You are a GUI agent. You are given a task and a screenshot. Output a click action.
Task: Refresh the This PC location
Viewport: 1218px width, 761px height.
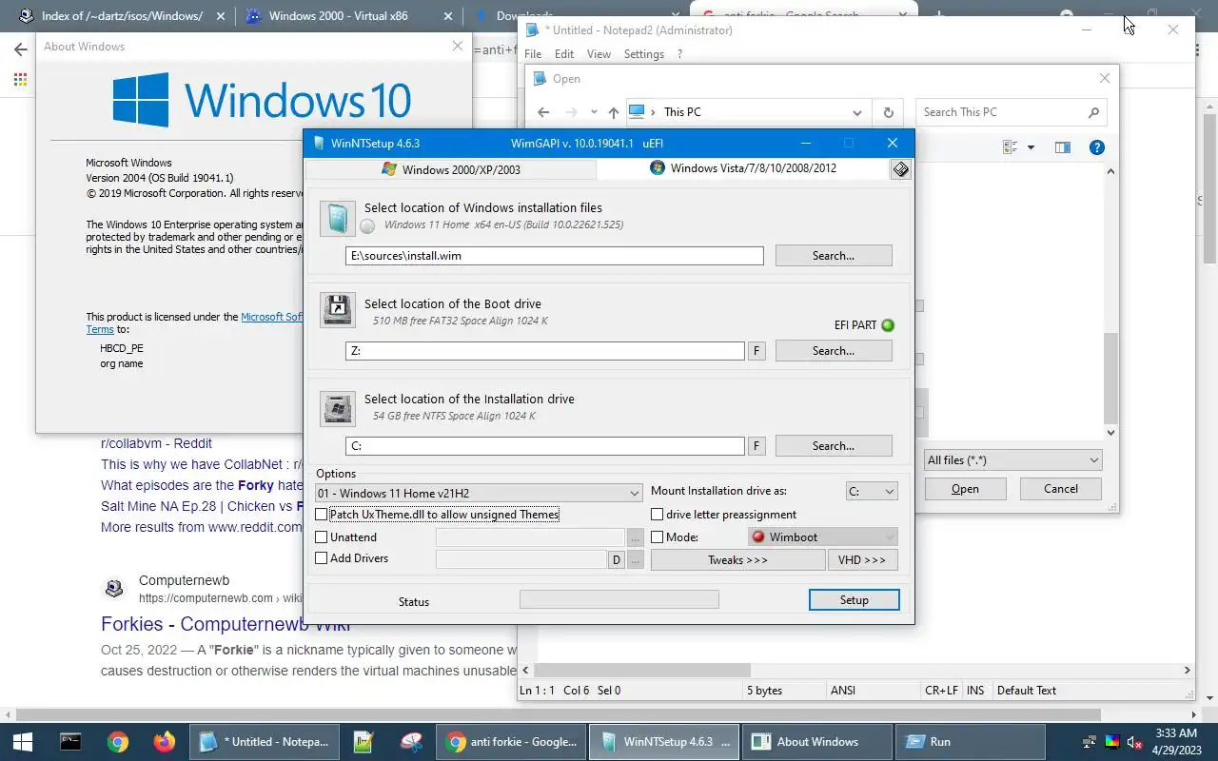888,112
